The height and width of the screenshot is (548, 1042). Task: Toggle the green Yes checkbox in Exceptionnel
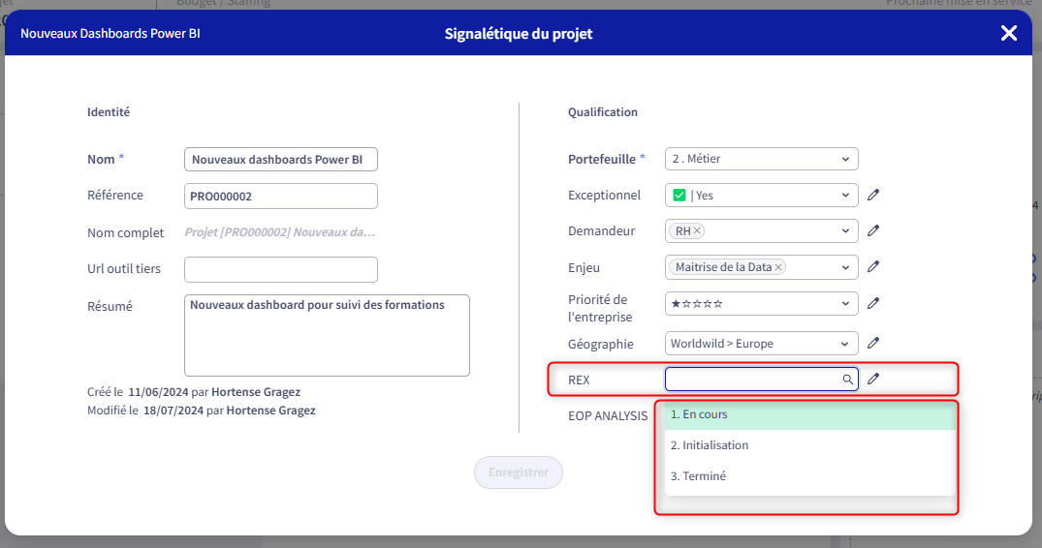coord(679,195)
